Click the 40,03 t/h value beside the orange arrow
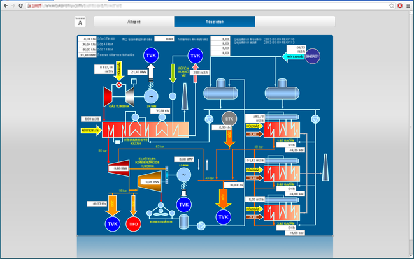 [97, 204]
